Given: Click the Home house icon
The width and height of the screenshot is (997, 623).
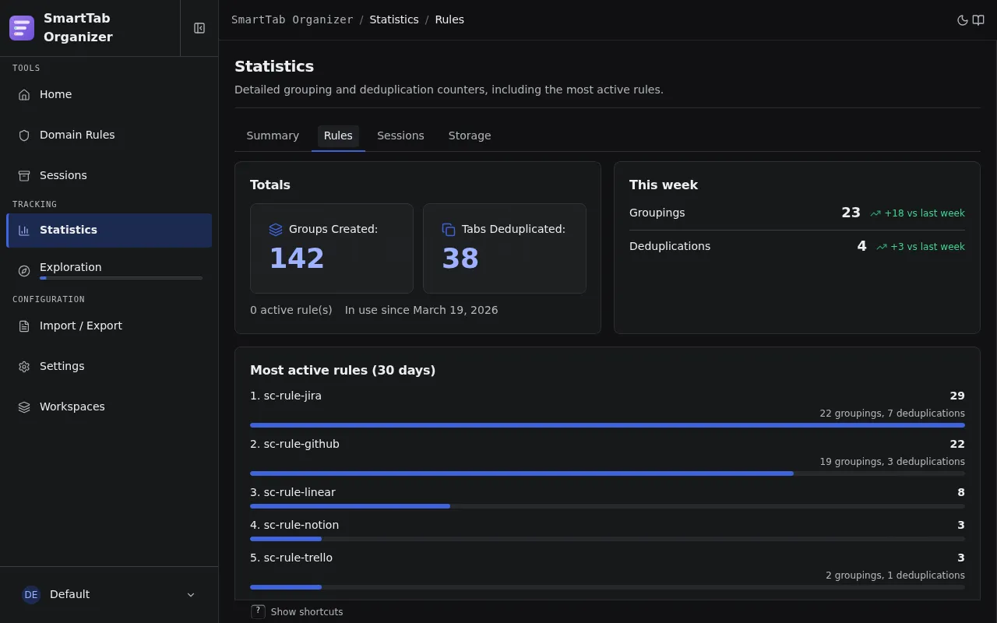Looking at the screenshot, I should 24,94.
